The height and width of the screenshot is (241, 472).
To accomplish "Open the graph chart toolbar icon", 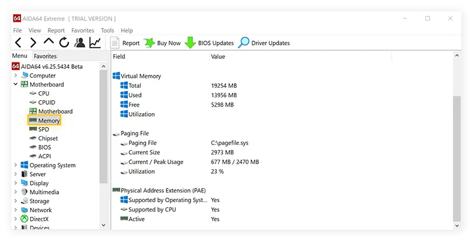I will tap(95, 42).
